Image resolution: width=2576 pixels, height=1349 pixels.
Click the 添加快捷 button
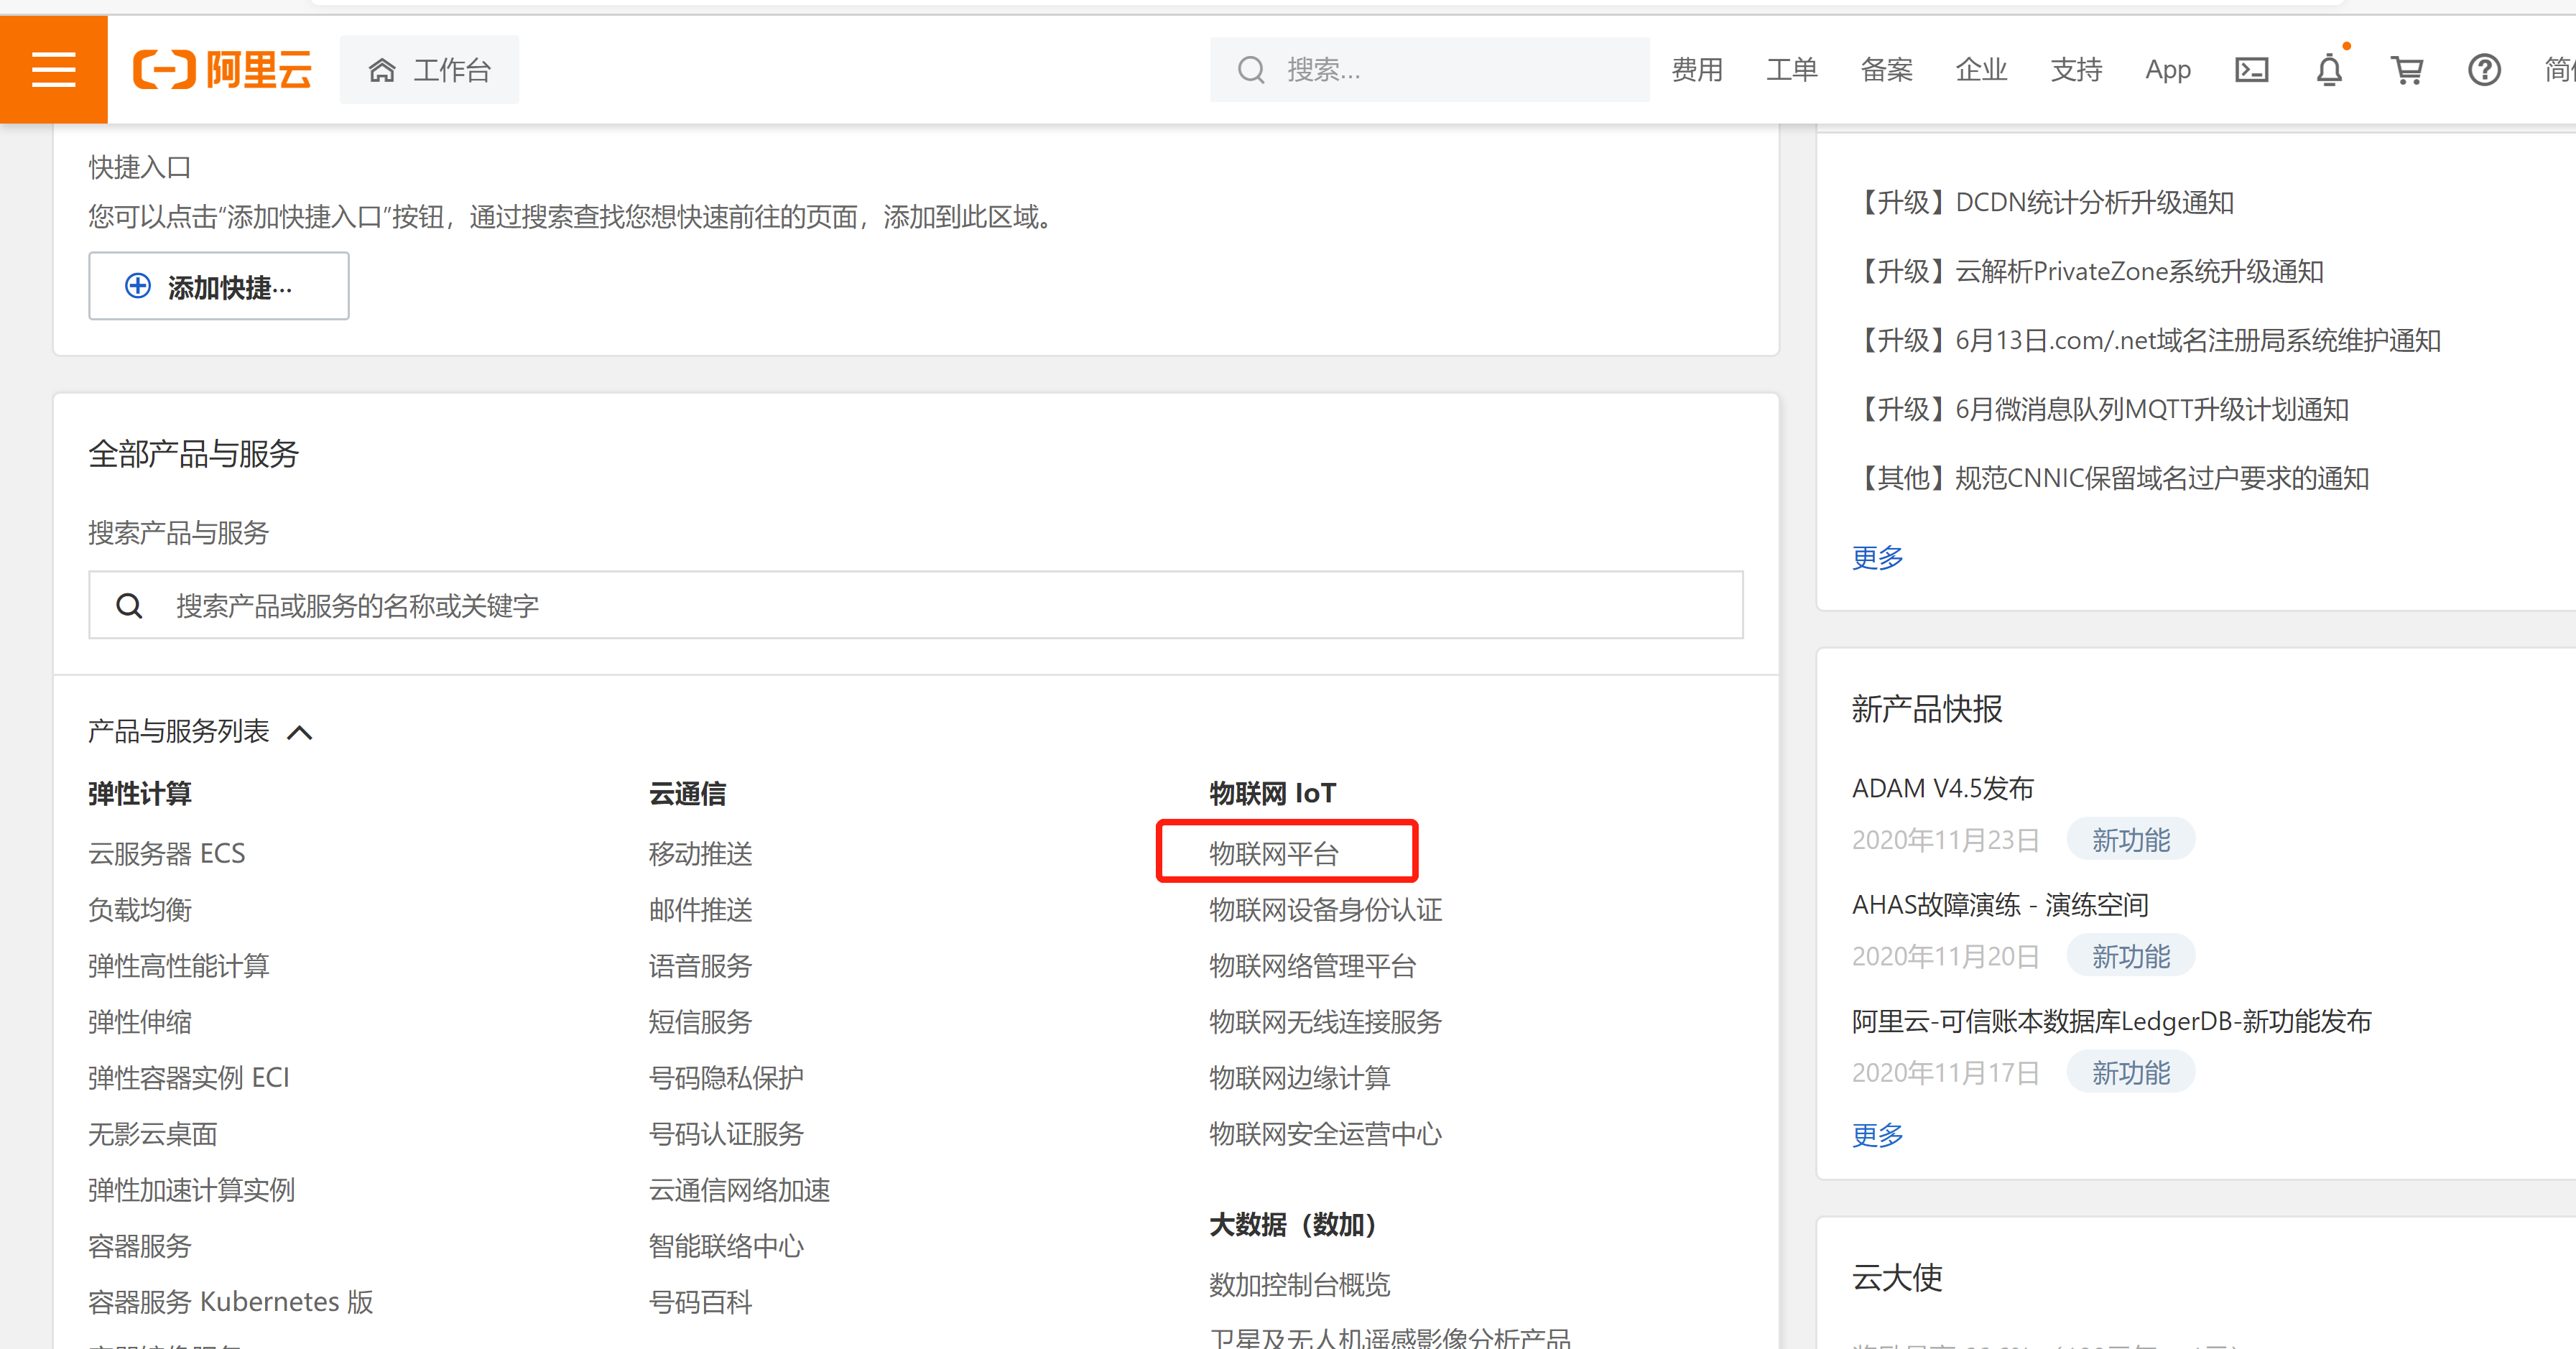218,287
